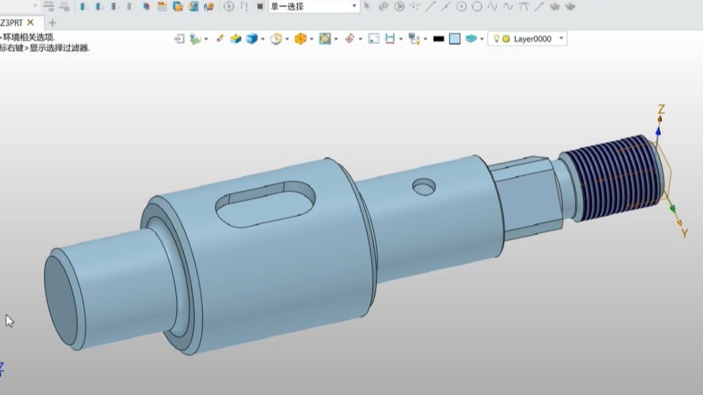Click the yellow circle next to Layer0000
This screenshot has height=395, width=703.
tap(506, 39)
